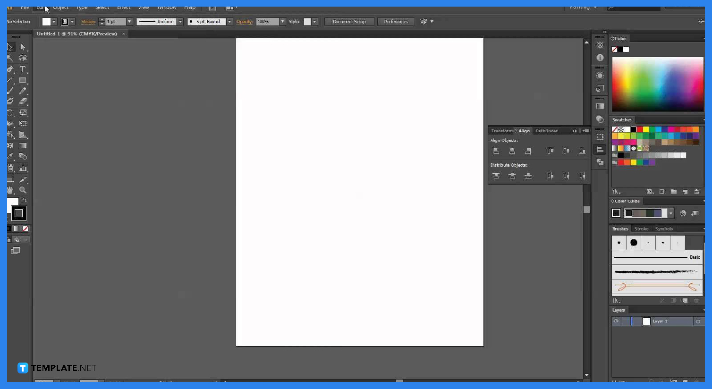Open the Uniform variable width dropdown
Screen dimensions: 712x389
coord(180,21)
